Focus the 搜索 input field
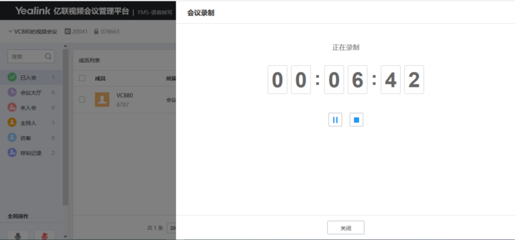 pyautogui.click(x=31, y=56)
